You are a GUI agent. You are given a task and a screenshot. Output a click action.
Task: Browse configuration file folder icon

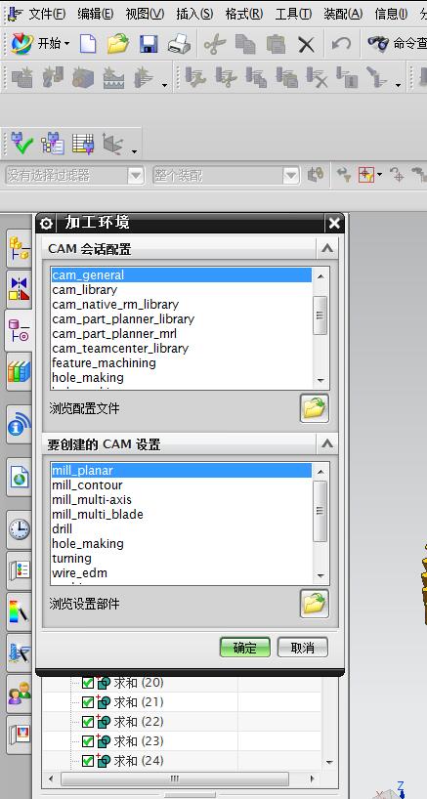point(314,408)
